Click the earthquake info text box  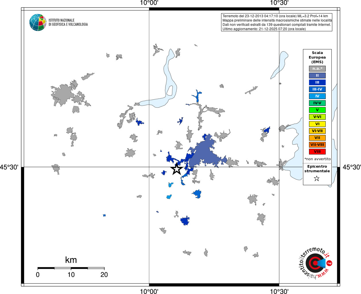click(277, 22)
